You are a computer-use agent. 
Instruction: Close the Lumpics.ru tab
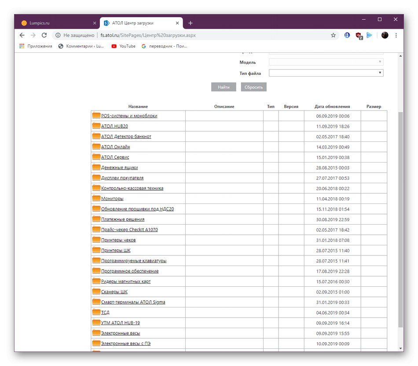[95, 23]
